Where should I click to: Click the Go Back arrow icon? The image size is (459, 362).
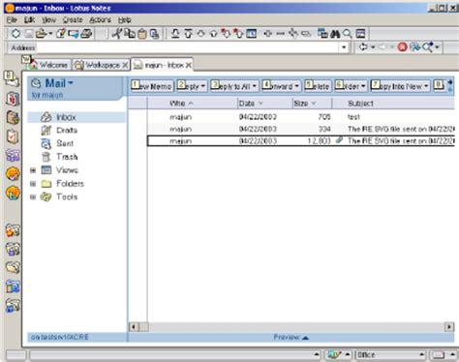pos(363,47)
